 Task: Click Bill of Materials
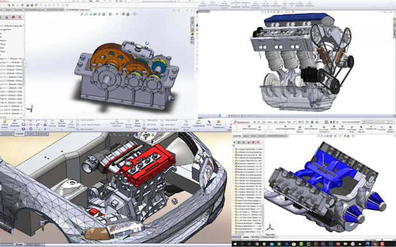point(361,129)
